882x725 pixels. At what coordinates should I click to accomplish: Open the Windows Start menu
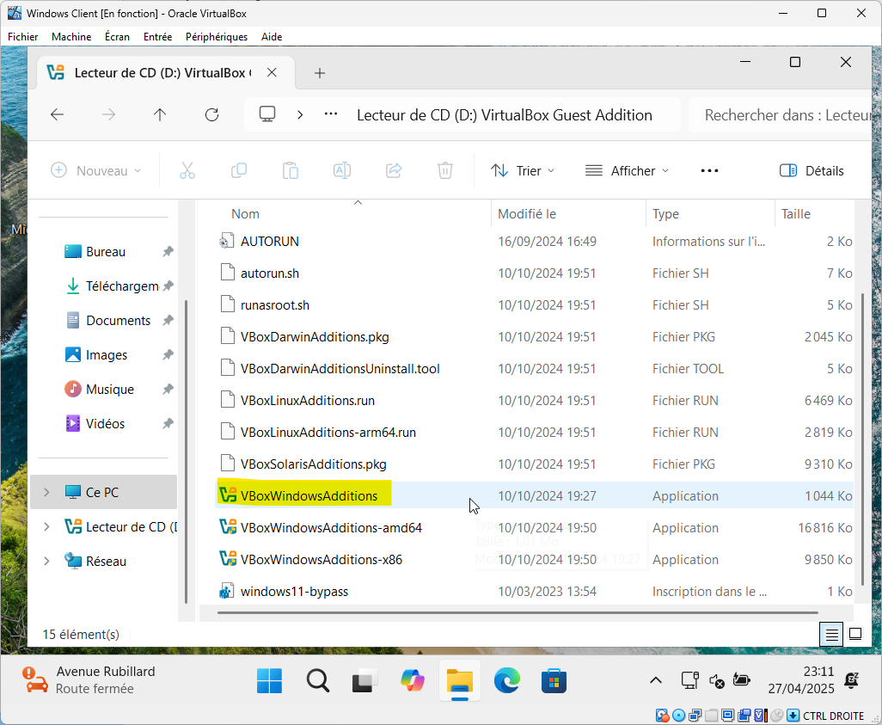pyautogui.click(x=269, y=681)
